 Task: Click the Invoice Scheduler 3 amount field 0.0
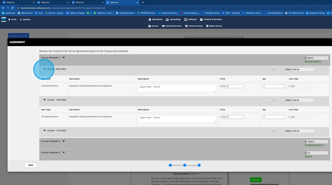317,153
